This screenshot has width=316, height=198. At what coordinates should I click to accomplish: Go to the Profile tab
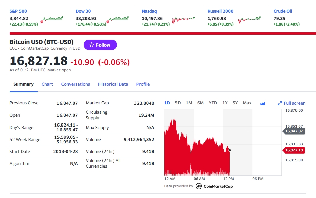tap(143, 84)
